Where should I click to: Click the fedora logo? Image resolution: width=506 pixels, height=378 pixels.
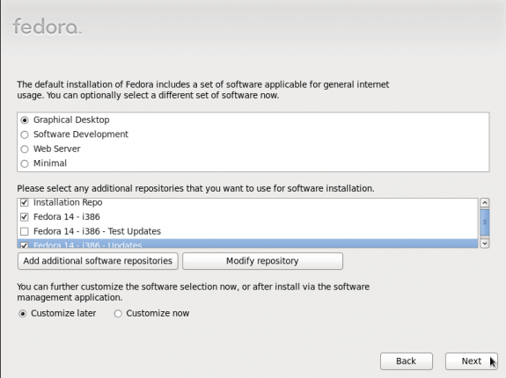[48, 26]
